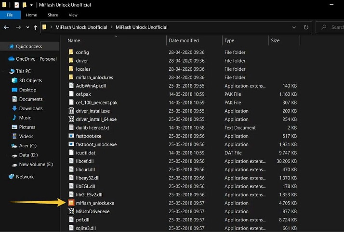Image resolution: width=344 pixels, height=232 pixels.
Task: Click the driver_install_64.exe installer icon
Action: [x=71, y=119]
